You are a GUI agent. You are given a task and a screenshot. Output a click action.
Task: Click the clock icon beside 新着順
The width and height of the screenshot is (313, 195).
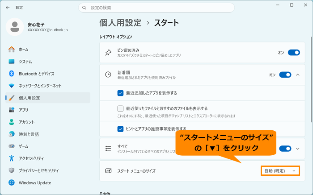108,75
